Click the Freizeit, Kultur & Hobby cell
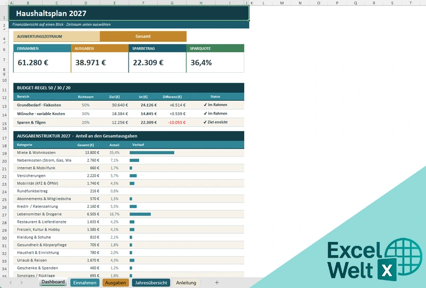This screenshot has height=288, width=426. coord(42,230)
